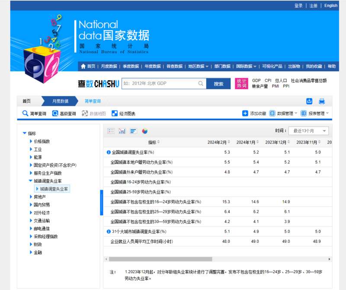
Task: Click the blue 搜索 button
Action: 218,84
